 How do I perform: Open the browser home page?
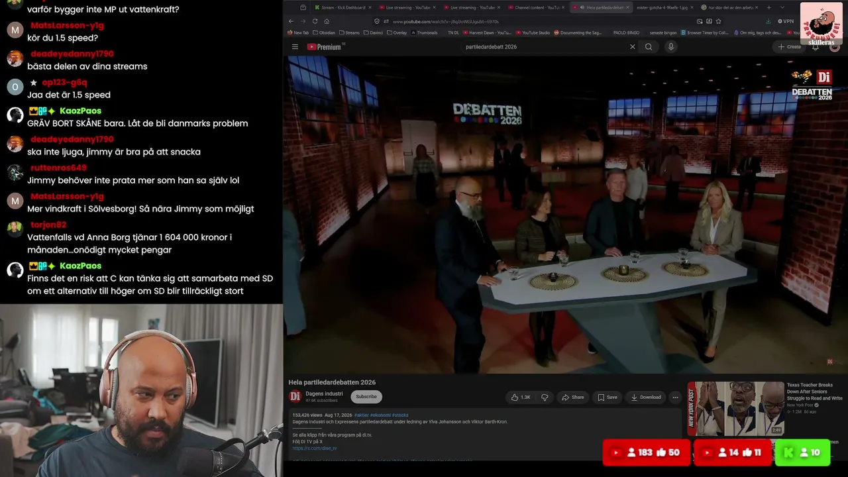[x=327, y=21]
